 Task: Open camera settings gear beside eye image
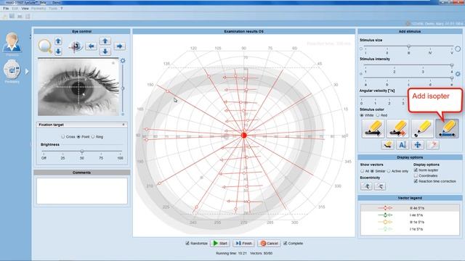pos(123,61)
